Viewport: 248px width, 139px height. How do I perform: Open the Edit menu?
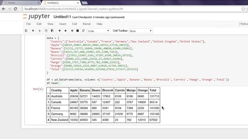[x=39, y=24]
